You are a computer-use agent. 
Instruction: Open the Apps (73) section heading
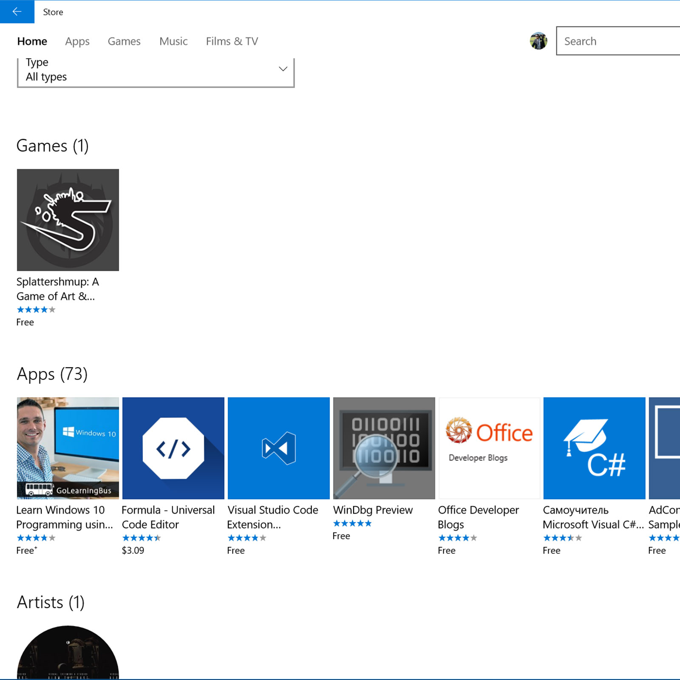(52, 374)
